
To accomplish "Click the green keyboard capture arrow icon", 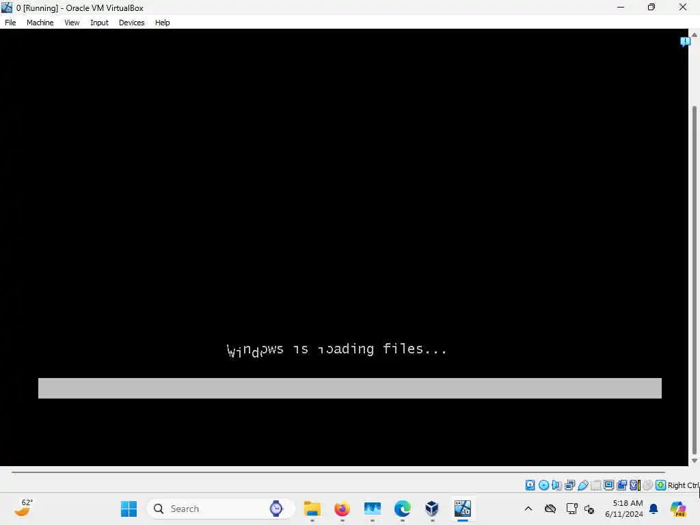I will point(661,485).
